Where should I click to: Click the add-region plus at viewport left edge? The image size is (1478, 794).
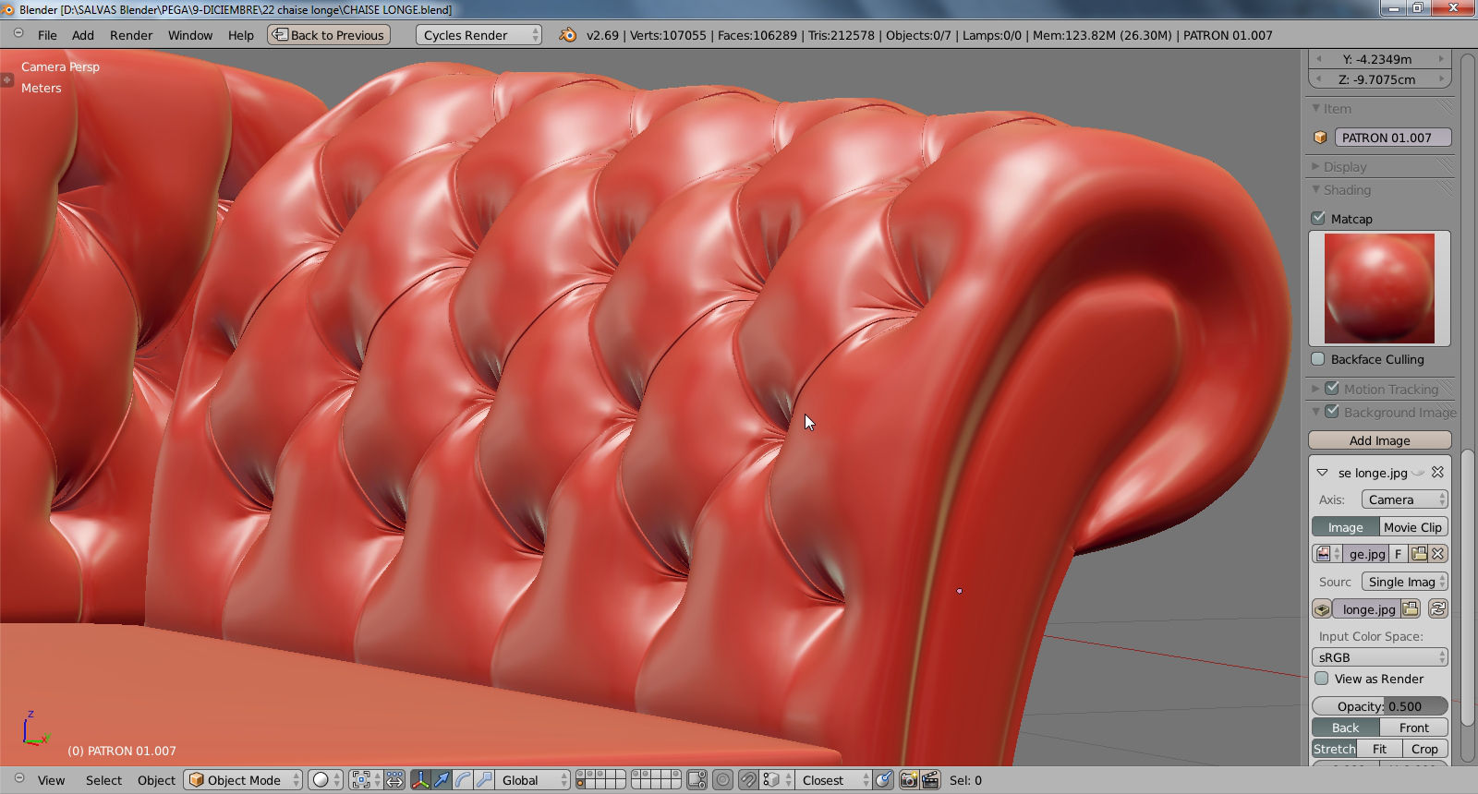tap(6, 79)
